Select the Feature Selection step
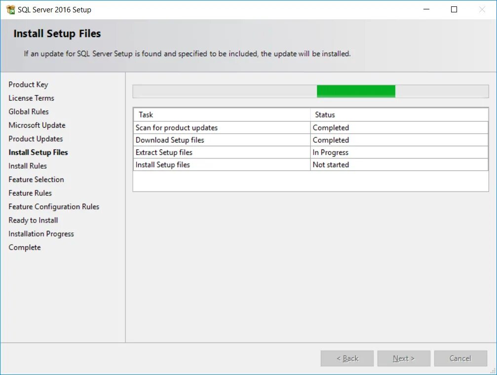 (x=36, y=179)
